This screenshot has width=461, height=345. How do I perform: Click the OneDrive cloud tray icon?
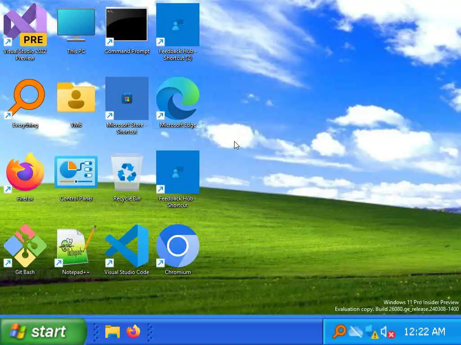pos(356,332)
